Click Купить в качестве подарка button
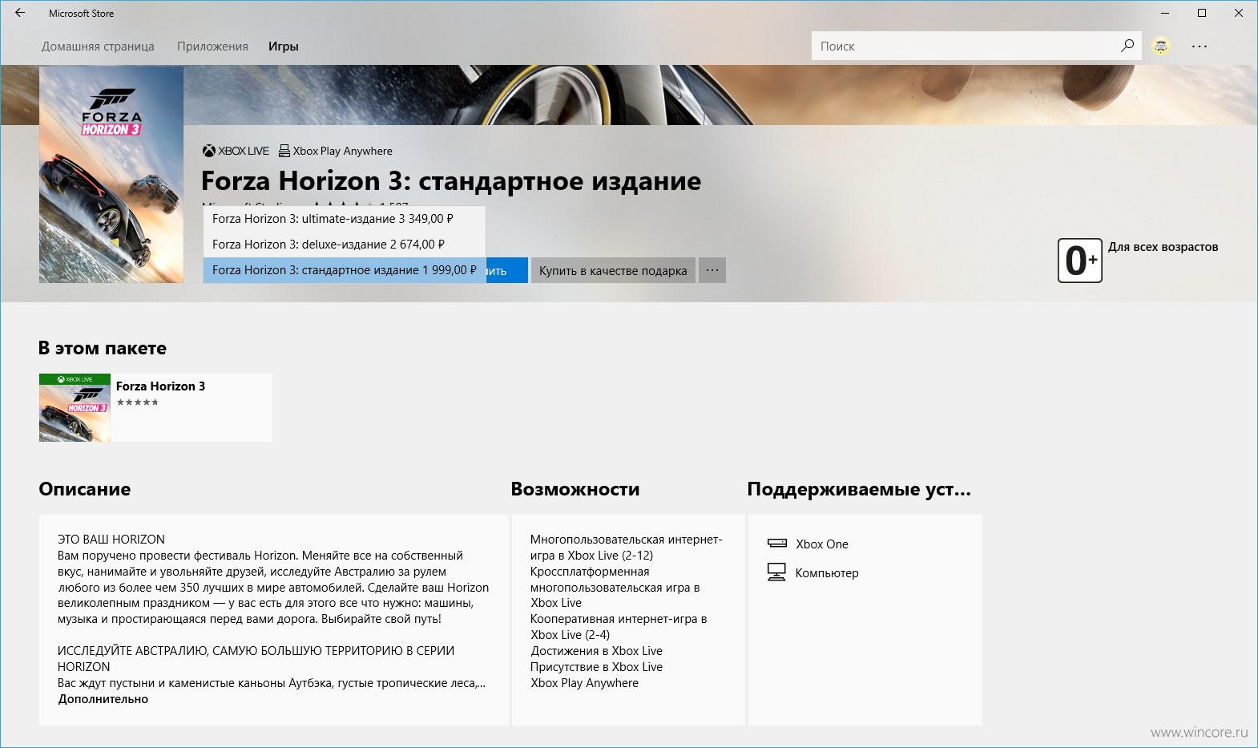This screenshot has width=1258, height=748. point(613,270)
